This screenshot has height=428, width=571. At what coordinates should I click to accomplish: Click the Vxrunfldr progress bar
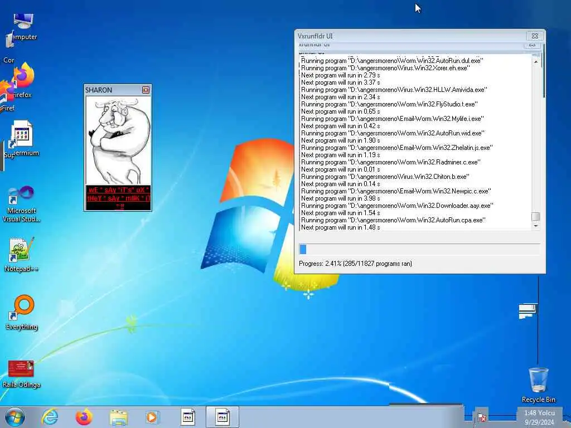(419, 249)
